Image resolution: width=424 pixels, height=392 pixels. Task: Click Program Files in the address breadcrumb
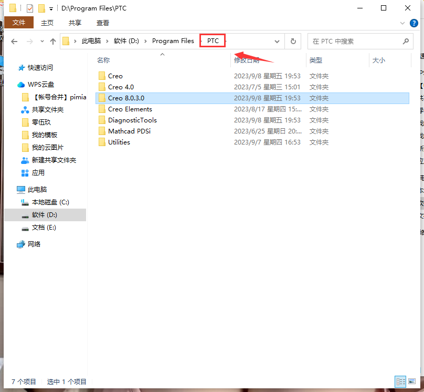click(173, 41)
